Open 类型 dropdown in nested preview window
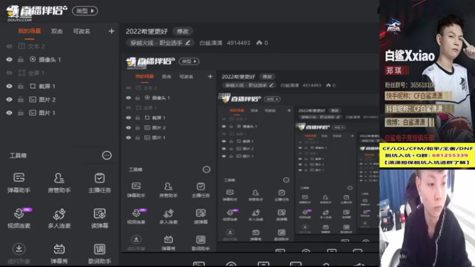This screenshot has width=475, height=267. [x=189, y=62]
